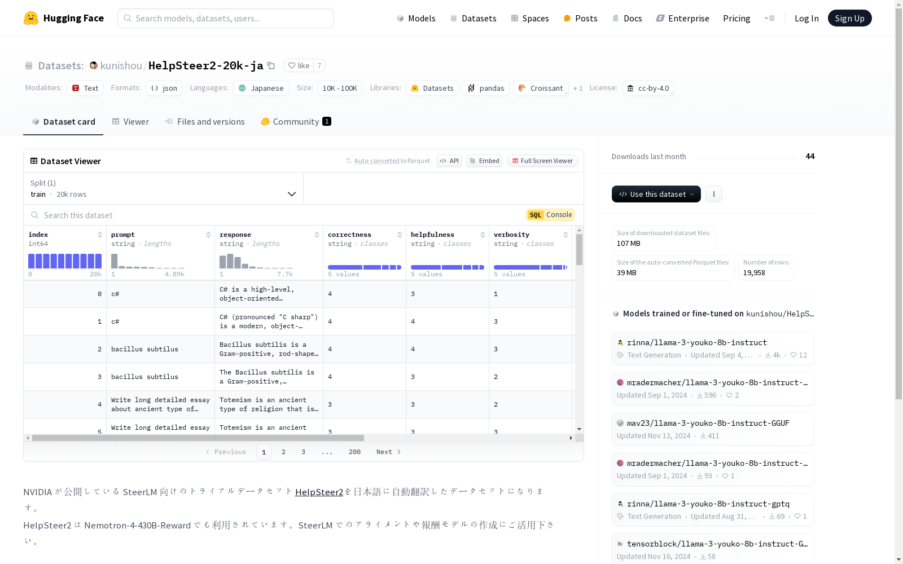Sort the helpfulness column
The width and height of the screenshot is (903, 564).
(483, 235)
